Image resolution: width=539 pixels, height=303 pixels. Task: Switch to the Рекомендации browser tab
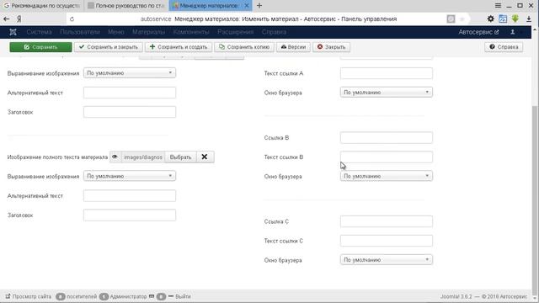[x=42, y=6]
